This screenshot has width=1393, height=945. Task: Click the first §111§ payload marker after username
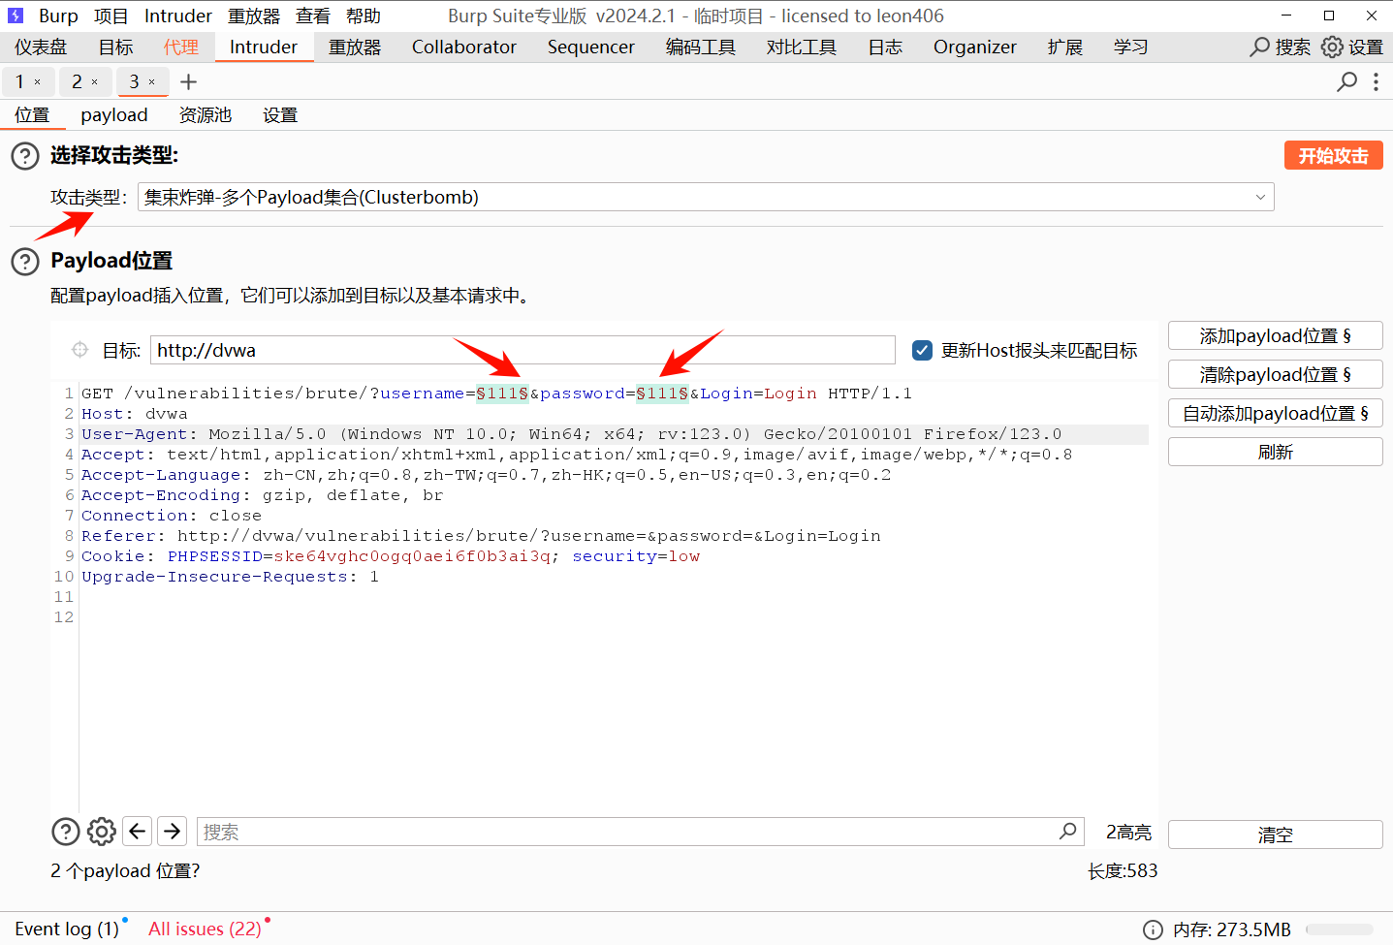(502, 393)
